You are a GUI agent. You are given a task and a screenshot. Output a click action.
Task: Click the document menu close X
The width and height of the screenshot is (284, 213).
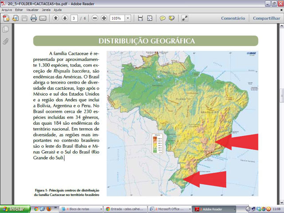pos(281,10)
